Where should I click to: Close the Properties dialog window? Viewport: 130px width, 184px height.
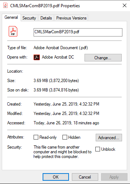point(125,5)
